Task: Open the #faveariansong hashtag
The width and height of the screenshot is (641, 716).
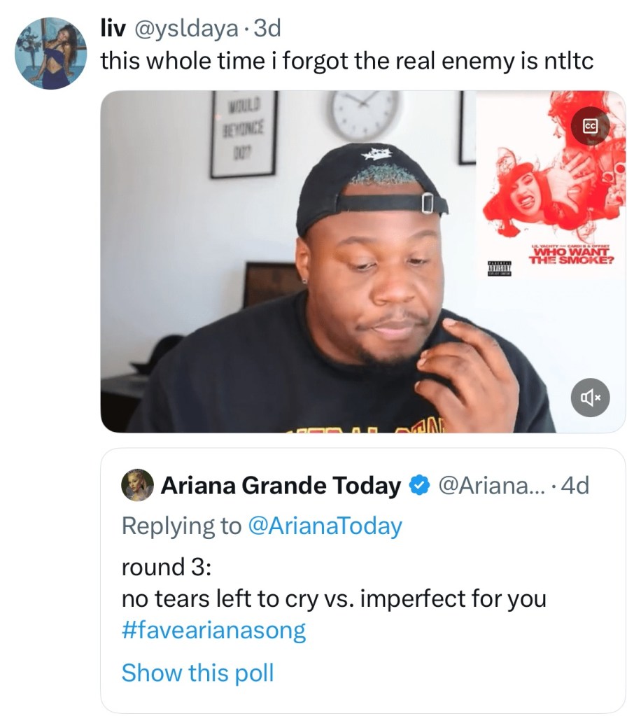Action: point(213,631)
